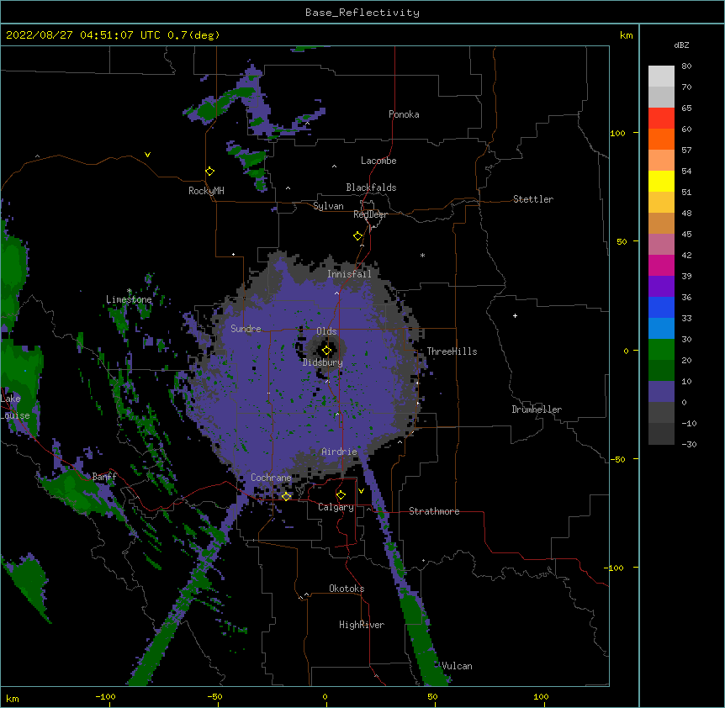The width and height of the screenshot is (725, 708).
Task: Click the ThreeHills label
Action: pyautogui.click(x=452, y=351)
